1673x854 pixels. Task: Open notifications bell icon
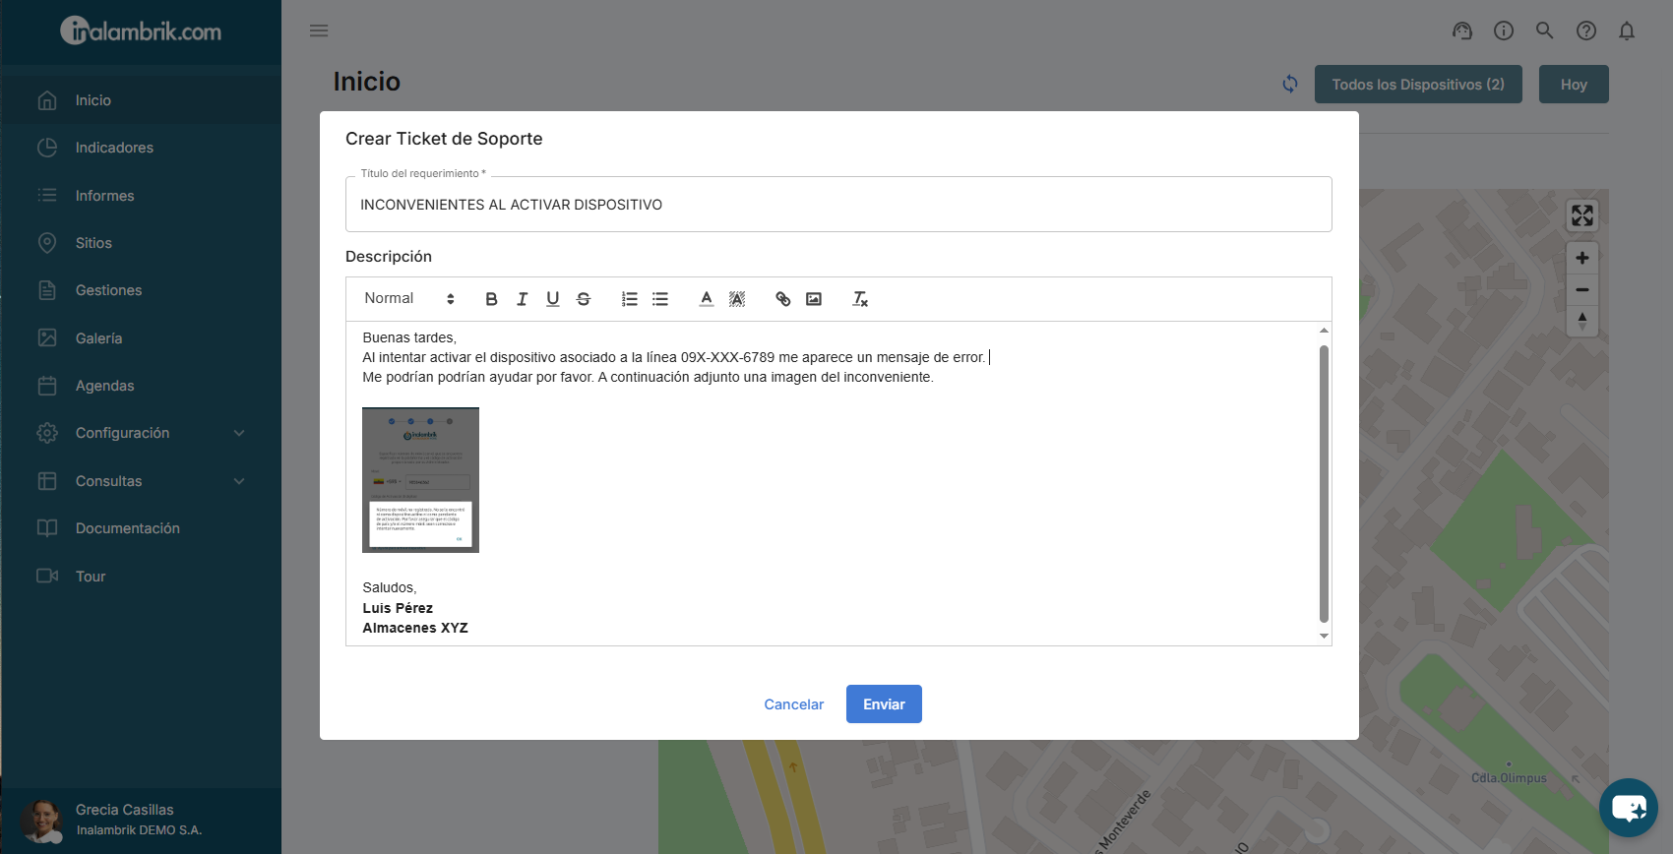[x=1627, y=30]
